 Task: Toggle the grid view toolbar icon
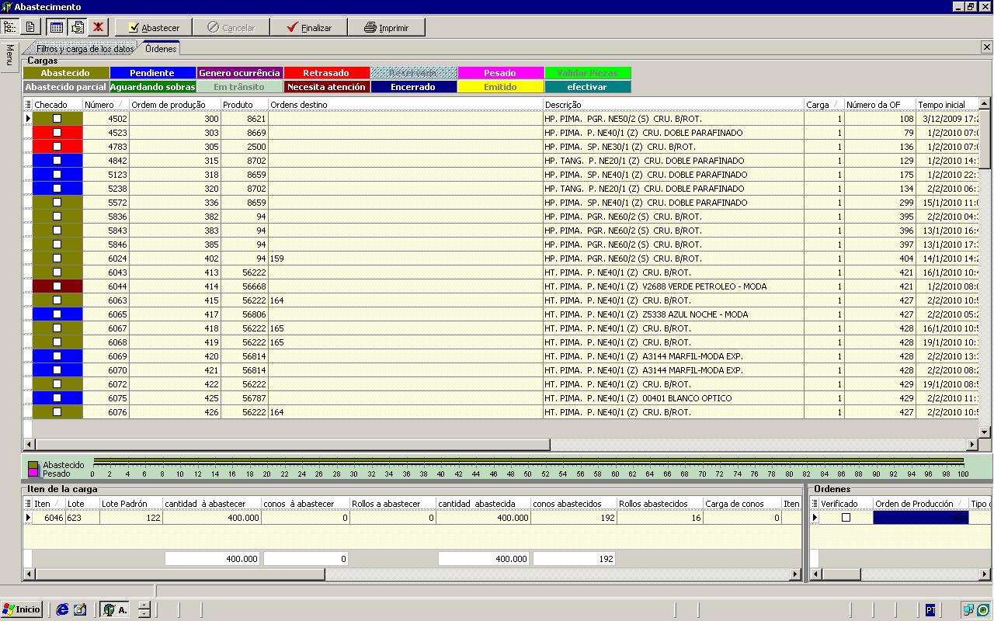57,27
